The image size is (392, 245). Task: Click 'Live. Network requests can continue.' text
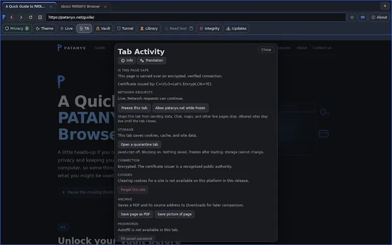click(x=150, y=98)
